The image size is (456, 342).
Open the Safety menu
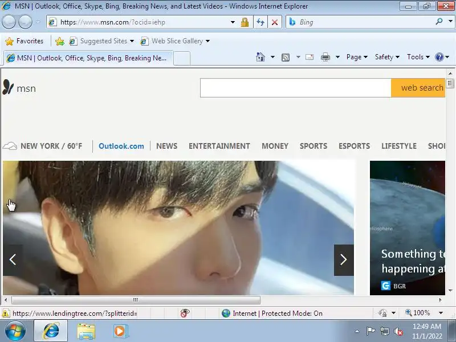[387, 57]
